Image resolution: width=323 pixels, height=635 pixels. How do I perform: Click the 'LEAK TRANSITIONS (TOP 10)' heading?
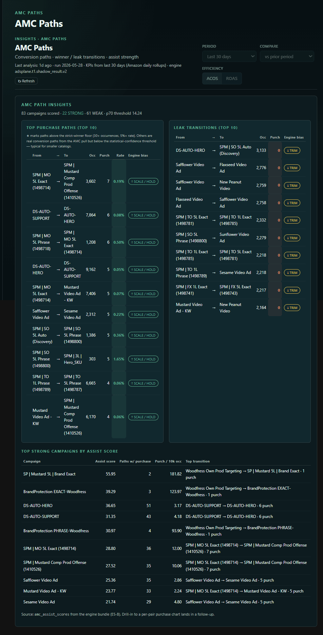point(206,128)
